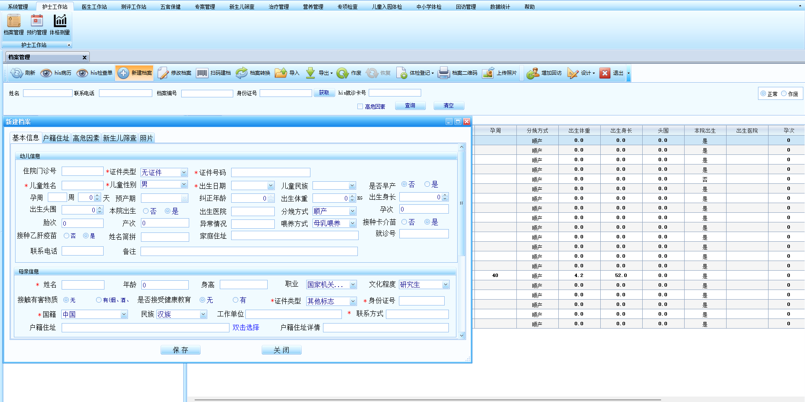Click 档案二维码 printer icon

(x=444, y=73)
